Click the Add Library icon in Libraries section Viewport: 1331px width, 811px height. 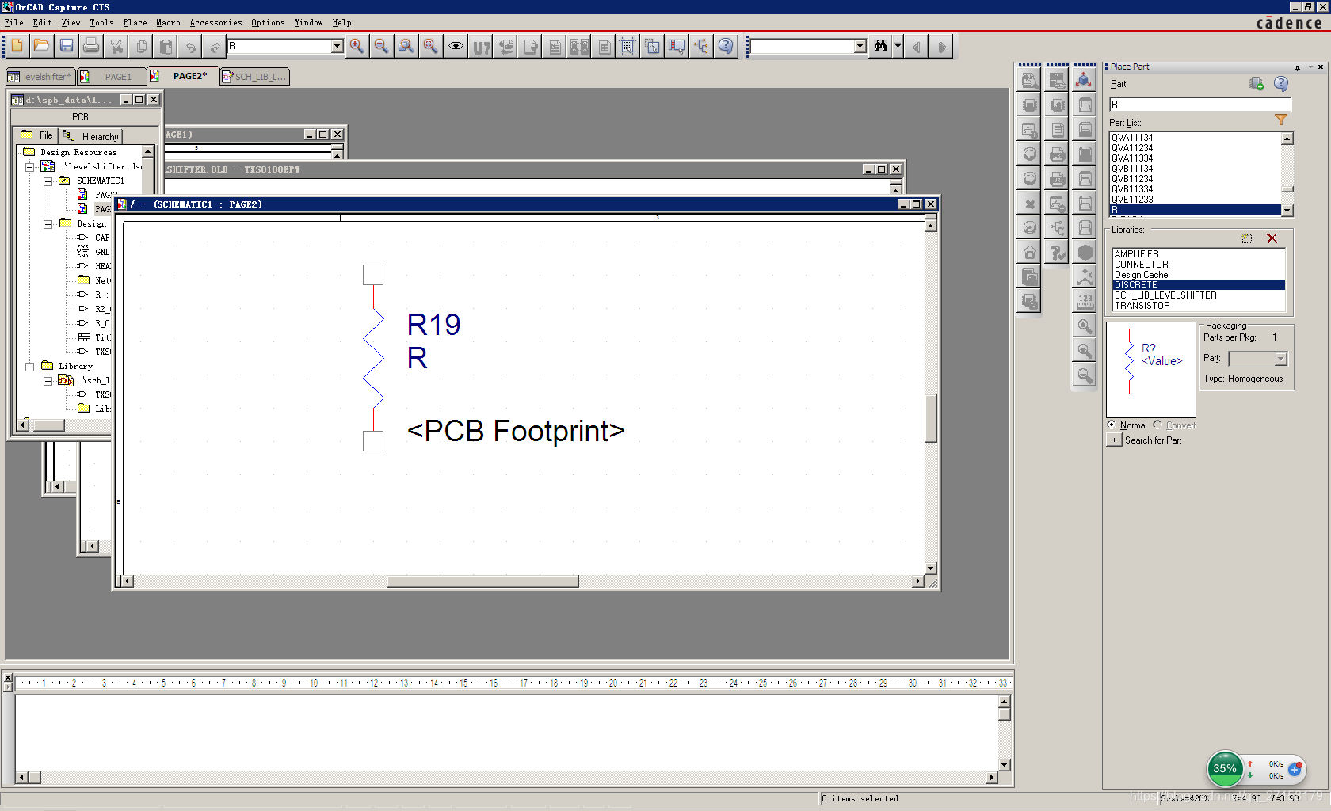point(1247,238)
